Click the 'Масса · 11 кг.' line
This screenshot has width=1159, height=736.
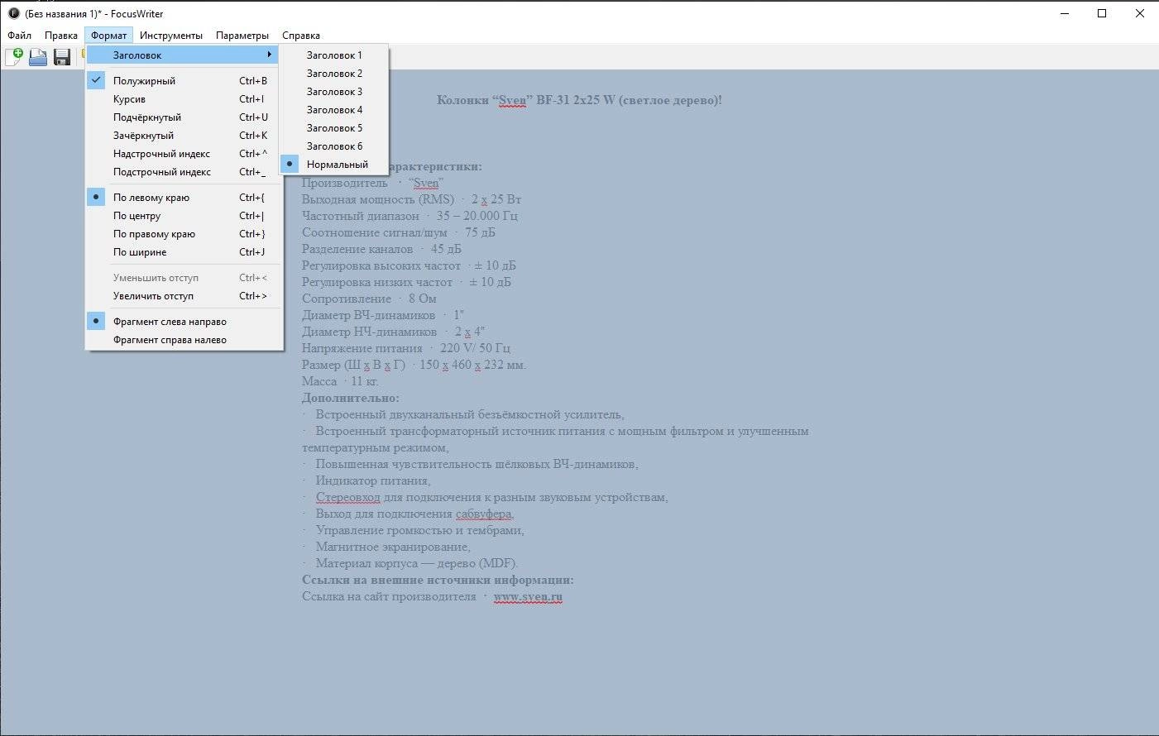(340, 381)
